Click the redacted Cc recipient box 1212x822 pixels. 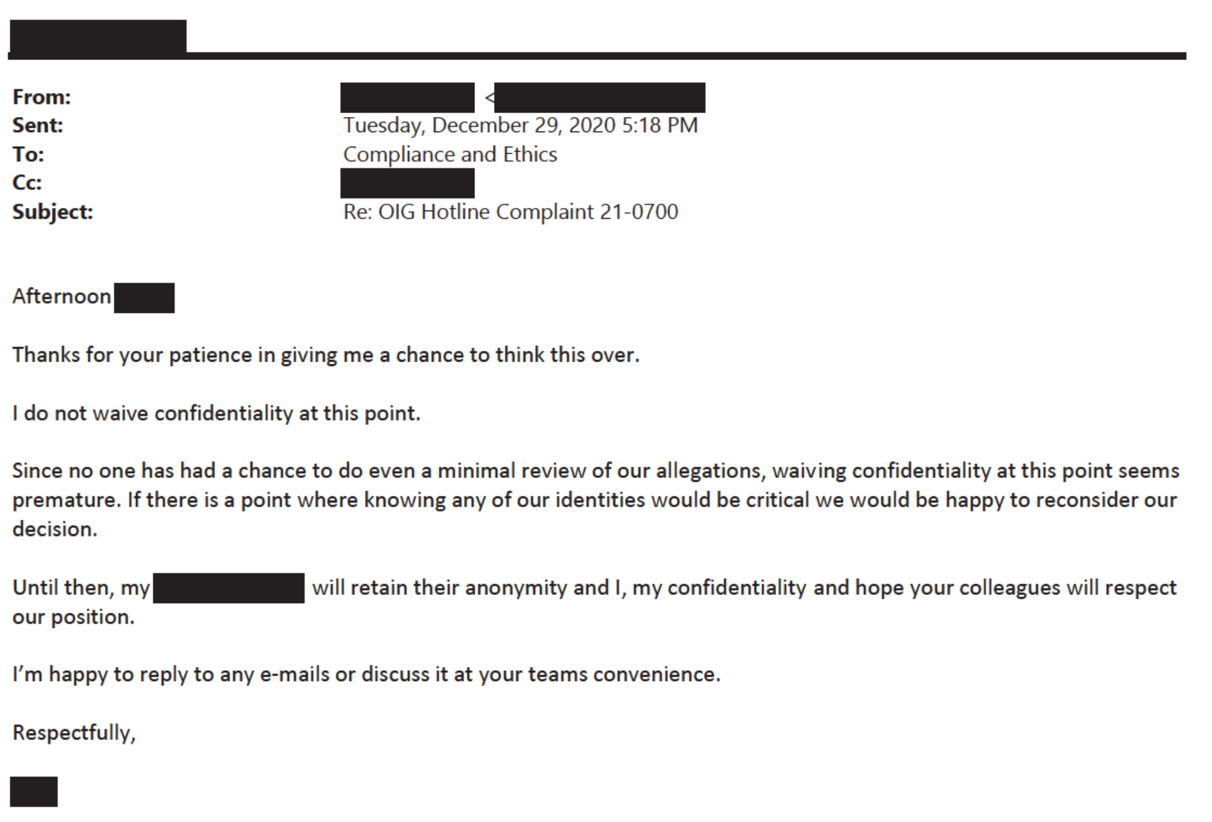407,183
